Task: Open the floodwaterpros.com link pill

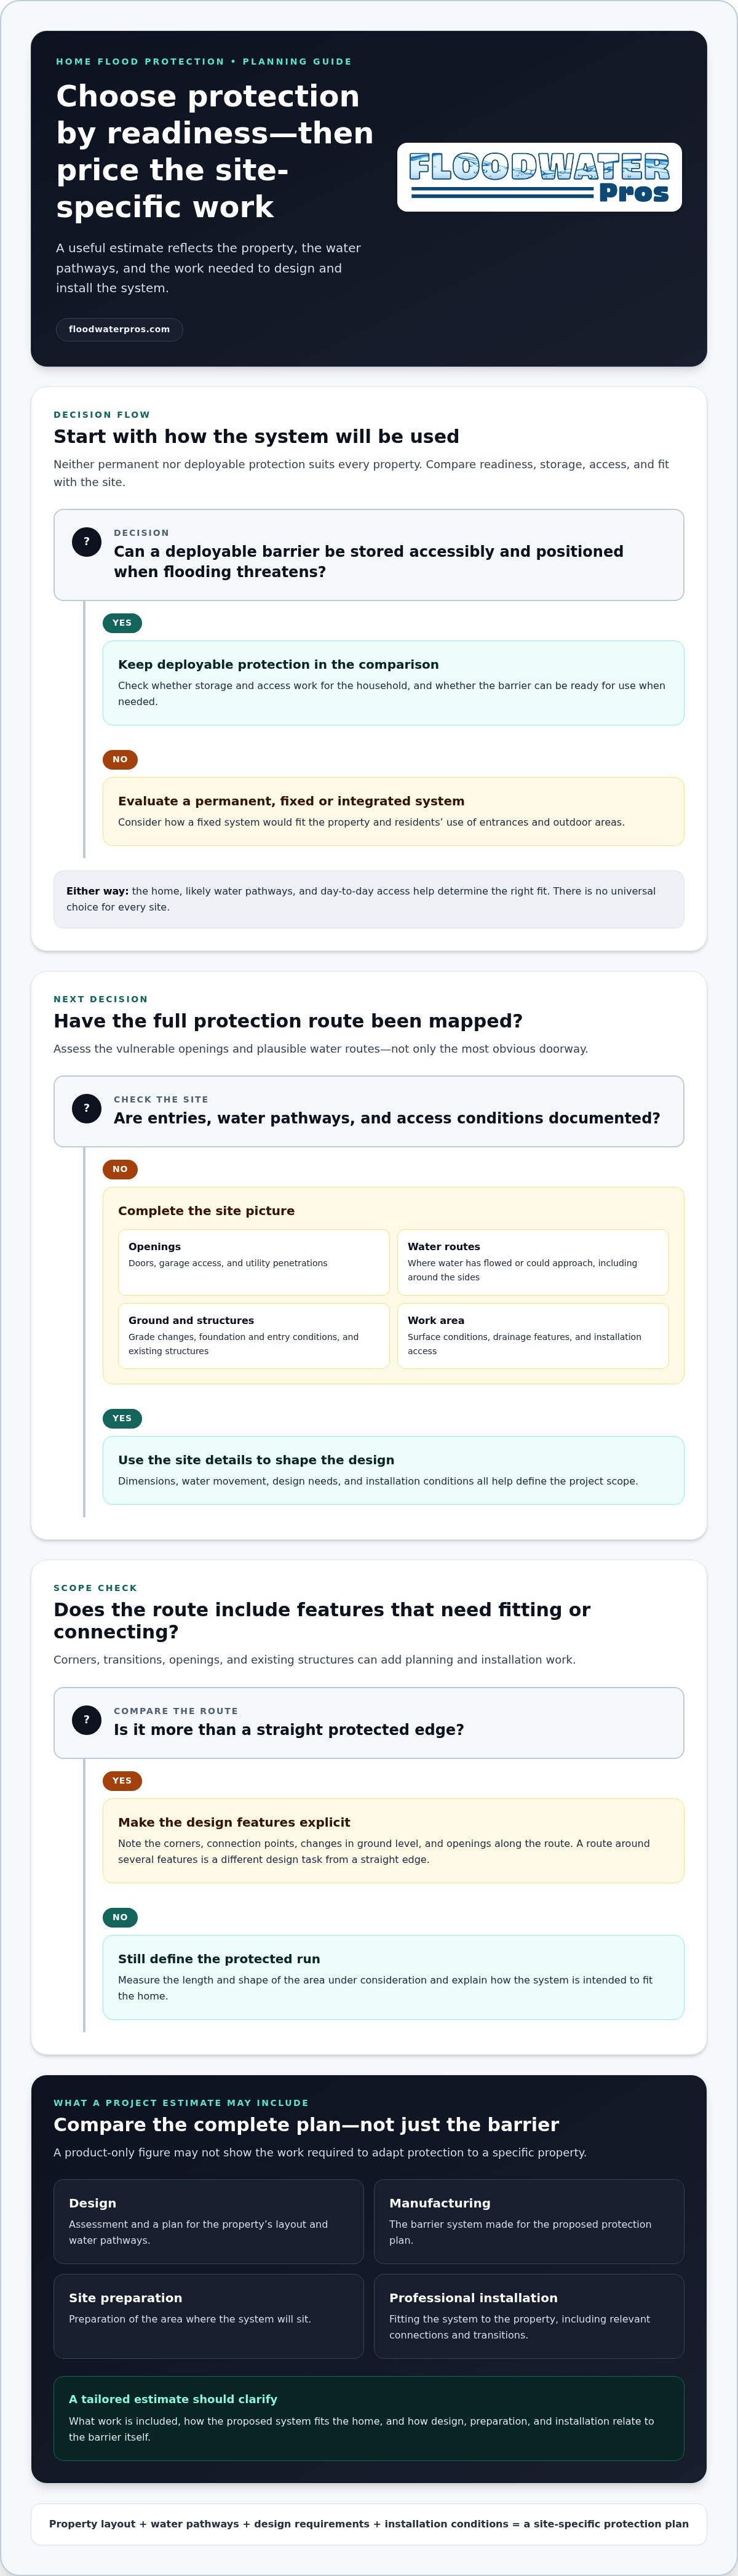Action: [119, 329]
